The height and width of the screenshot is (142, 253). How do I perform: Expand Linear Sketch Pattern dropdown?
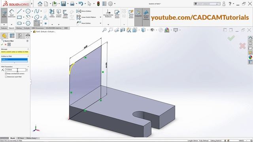100,17
